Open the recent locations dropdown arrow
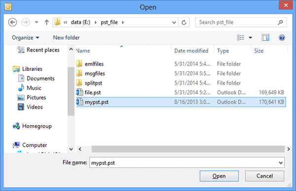296x191 pixels. pyautogui.click(x=37, y=23)
